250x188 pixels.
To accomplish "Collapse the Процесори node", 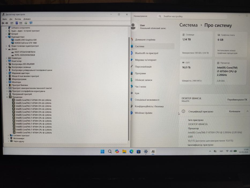I will coord(7,97).
